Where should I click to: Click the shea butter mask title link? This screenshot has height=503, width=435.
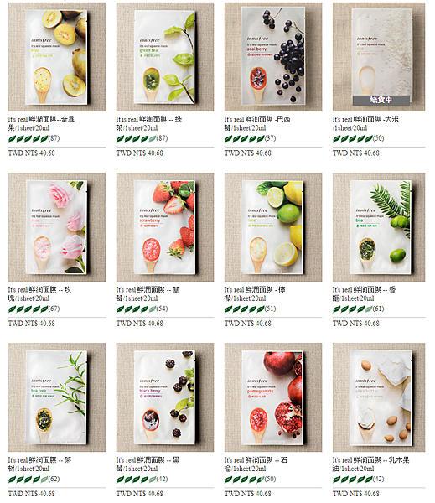coord(371,464)
